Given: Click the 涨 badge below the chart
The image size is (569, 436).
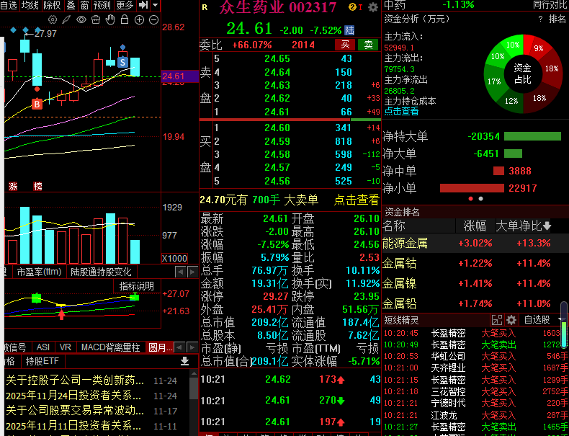Looking at the screenshot, I should (13, 187).
